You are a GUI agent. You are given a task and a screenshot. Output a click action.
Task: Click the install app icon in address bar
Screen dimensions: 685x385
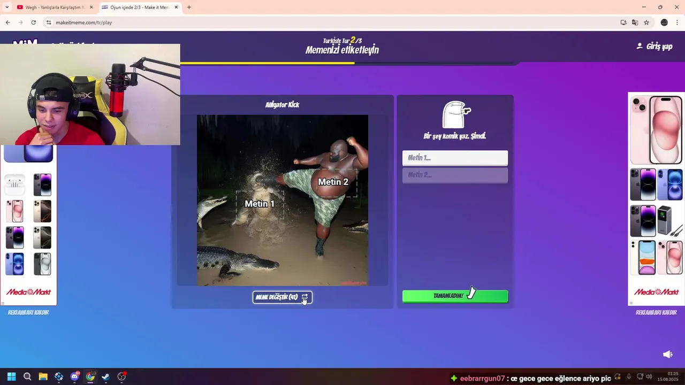623,22
